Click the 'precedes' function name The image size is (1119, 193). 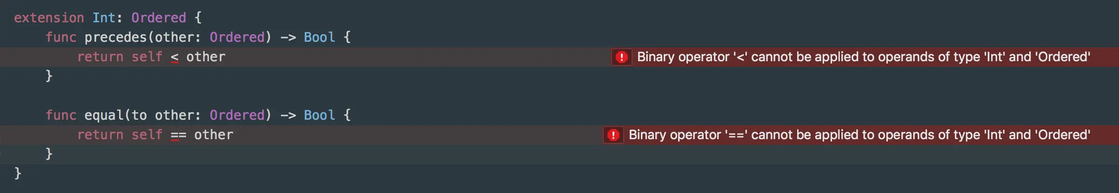[x=115, y=37]
